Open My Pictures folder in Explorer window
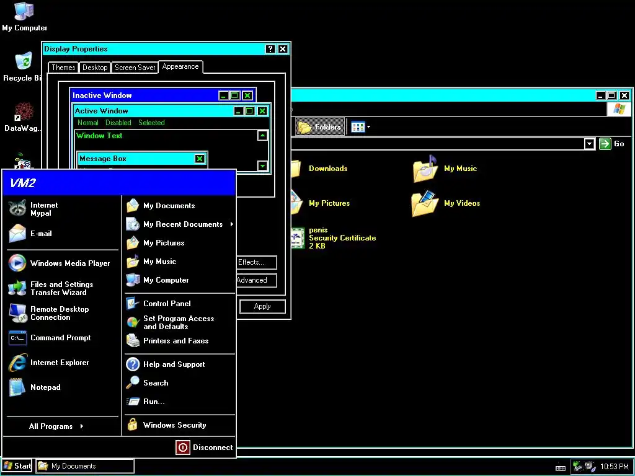 pos(321,203)
